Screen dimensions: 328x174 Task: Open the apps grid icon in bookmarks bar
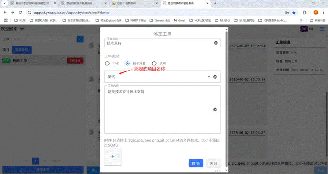coord(6,20)
